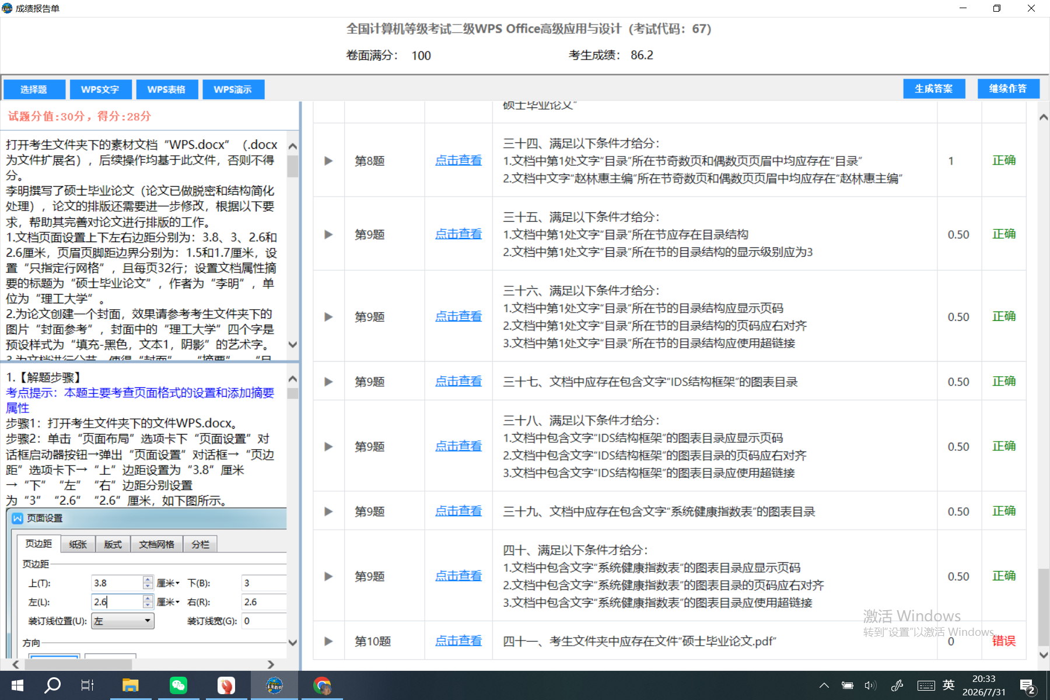Expand the 三十七 IDS结构框架 row triangle
This screenshot has width=1050, height=700.
(328, 381)
